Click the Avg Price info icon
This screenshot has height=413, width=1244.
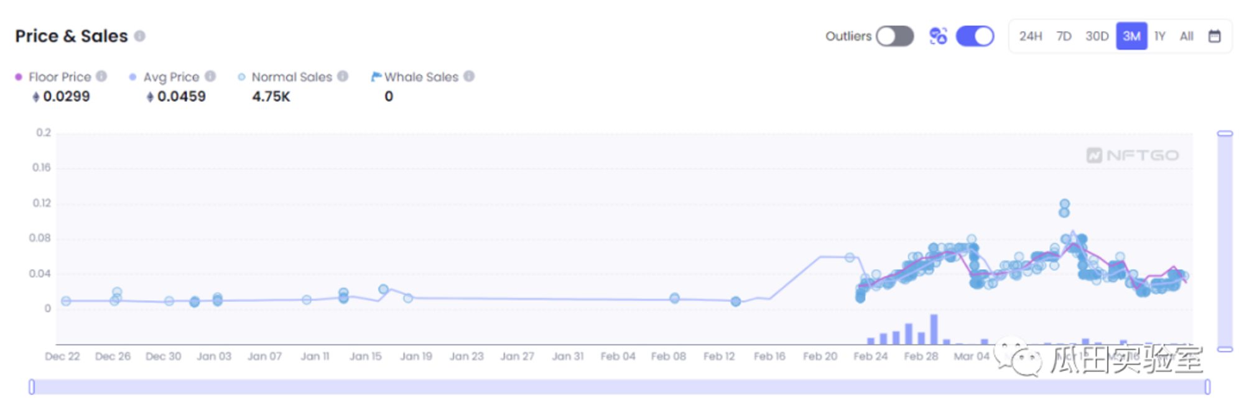210,76
